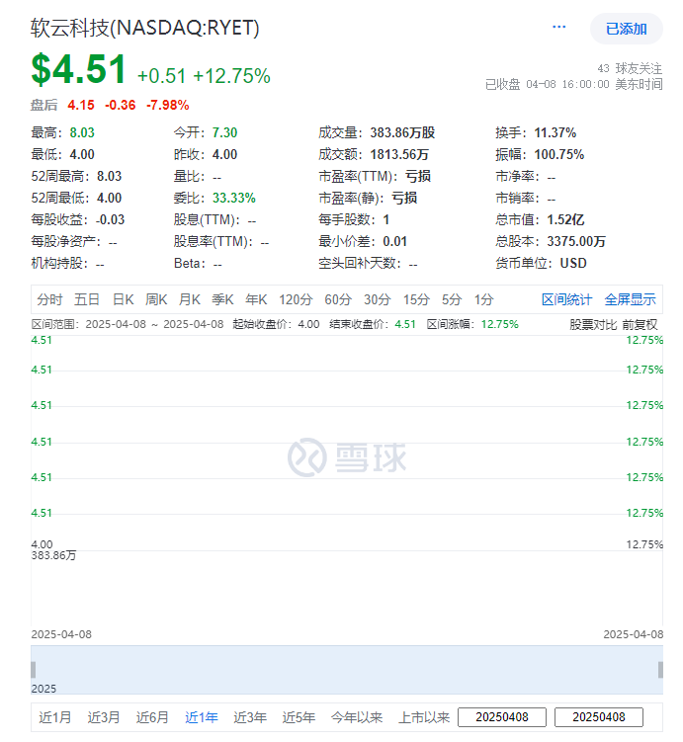Switch to the 5分 chart interval
Image resolution: width=683 pixels, height=742 pixels.
pyautogui.click(x=452, y=299)
